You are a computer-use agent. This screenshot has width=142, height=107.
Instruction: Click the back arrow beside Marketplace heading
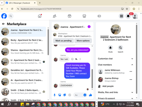3,24
